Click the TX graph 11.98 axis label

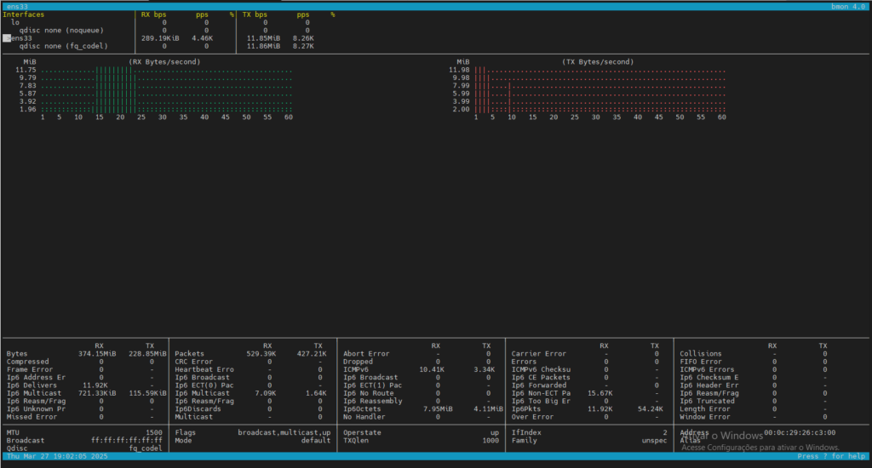click(459, 70)
